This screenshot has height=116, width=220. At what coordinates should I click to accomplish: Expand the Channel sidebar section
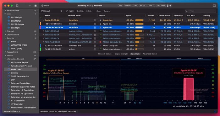pos(5,31)
